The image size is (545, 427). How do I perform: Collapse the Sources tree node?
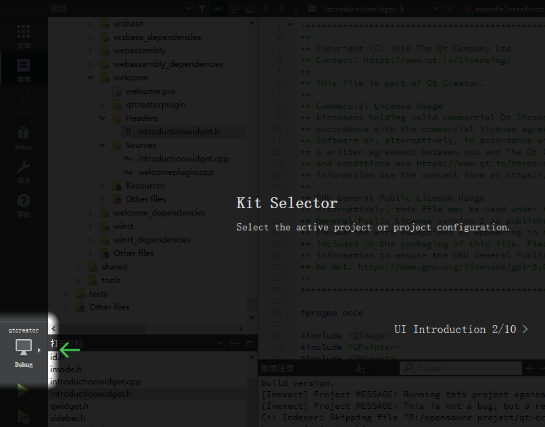pyautogui.click(x=101, y=145)
